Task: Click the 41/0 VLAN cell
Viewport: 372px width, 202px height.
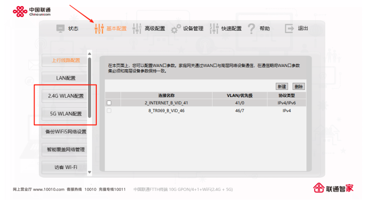Action: pyautogui.click(x=239, y=103)
